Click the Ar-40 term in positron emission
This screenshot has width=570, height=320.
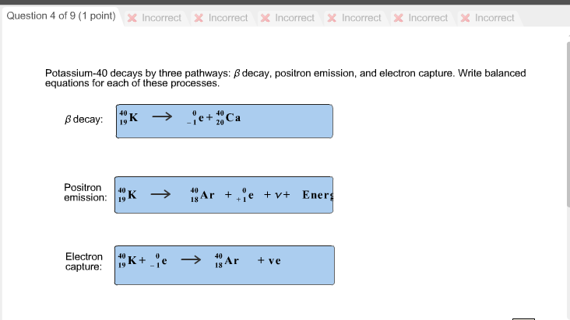202,195
